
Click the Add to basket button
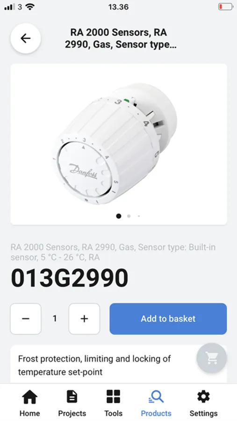point(168,319)
